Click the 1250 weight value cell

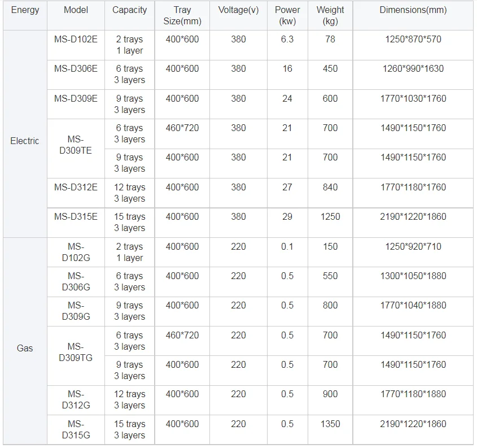pos(330,217)
